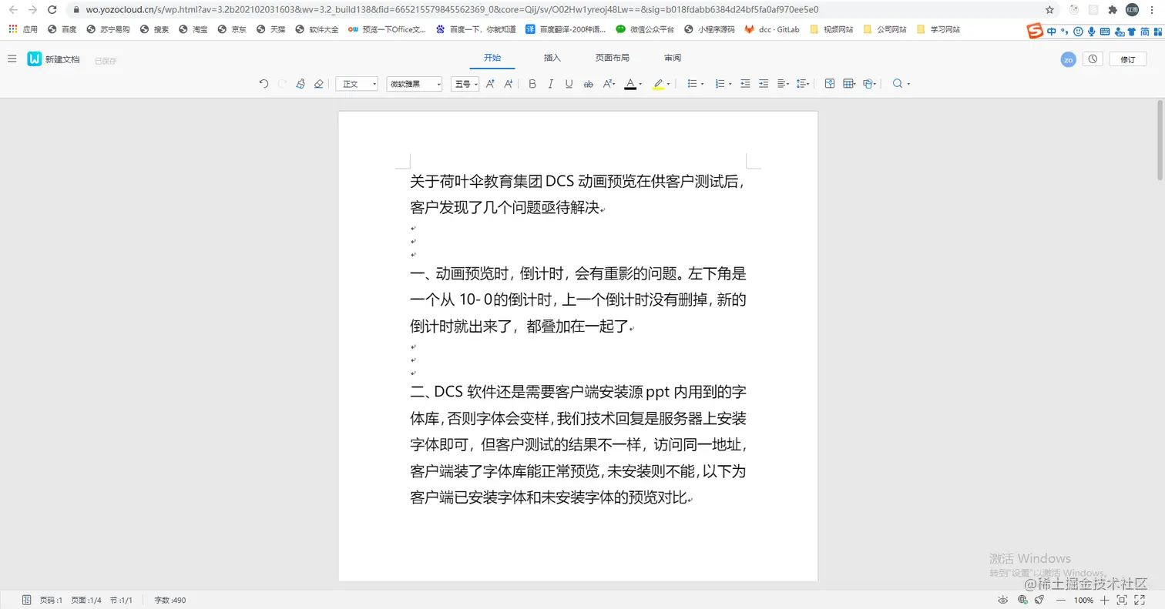Click the vertical scrollbar thumb

(1160, 140)
